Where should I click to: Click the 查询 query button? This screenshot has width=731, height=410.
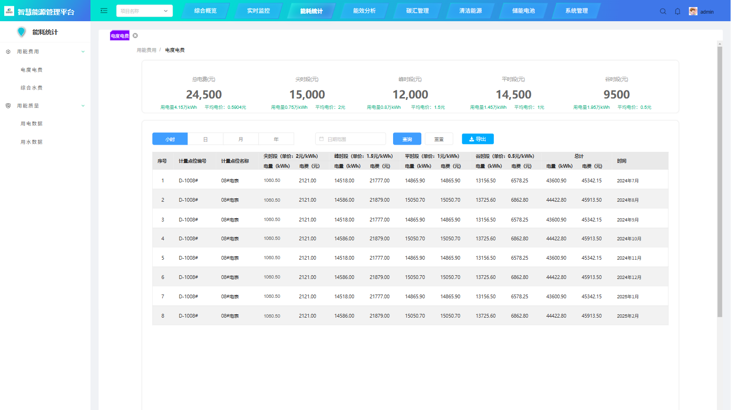click(x=407, y=139)
